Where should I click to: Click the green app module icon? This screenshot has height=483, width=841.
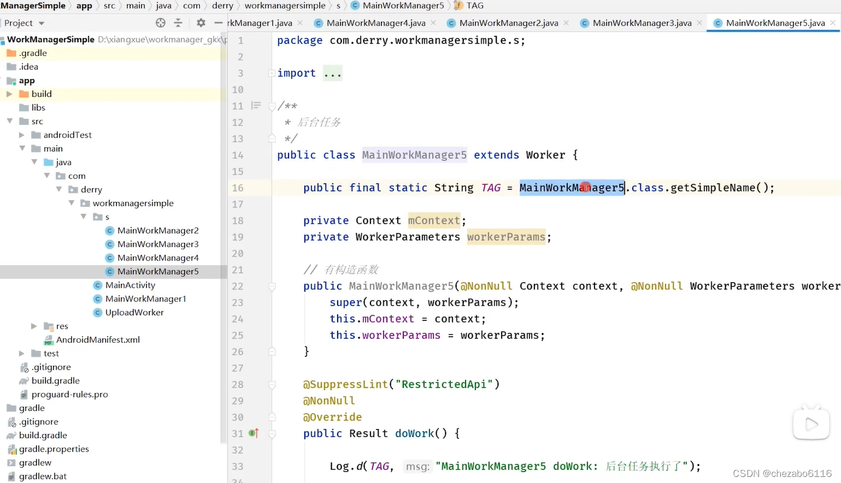(x=12, y=80)
